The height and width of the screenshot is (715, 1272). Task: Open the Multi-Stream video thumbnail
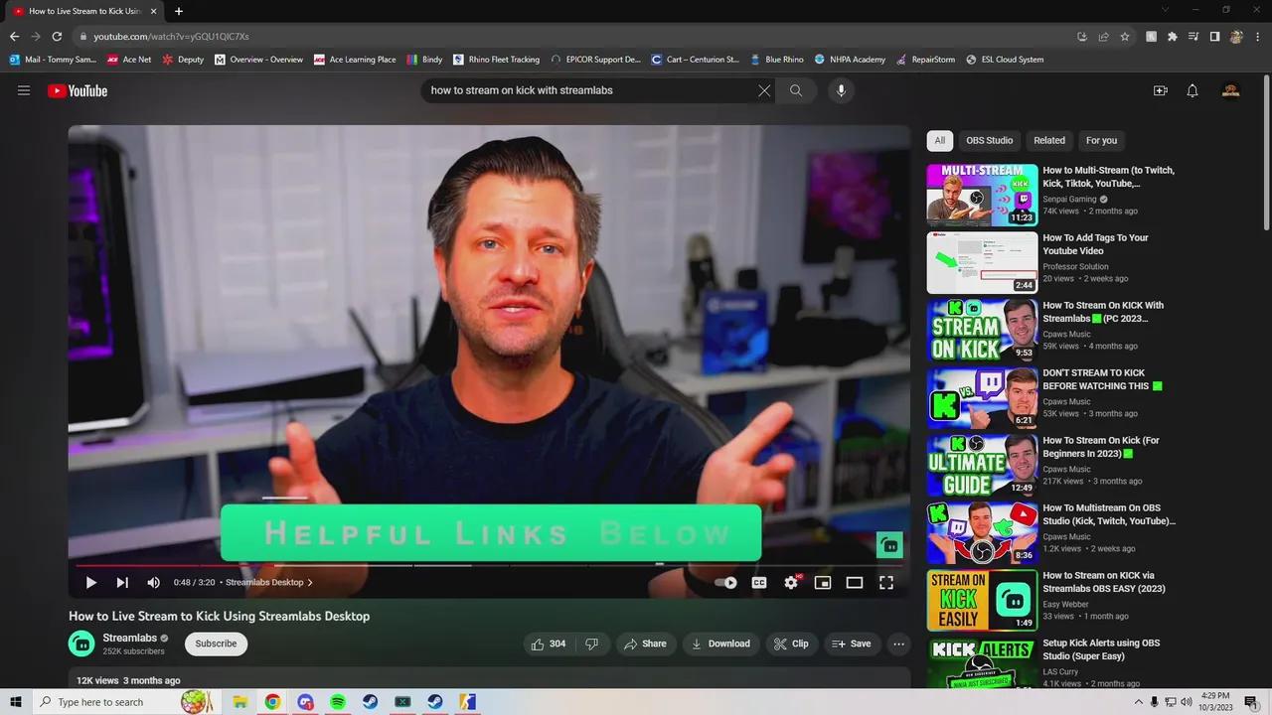pos(982,195)
